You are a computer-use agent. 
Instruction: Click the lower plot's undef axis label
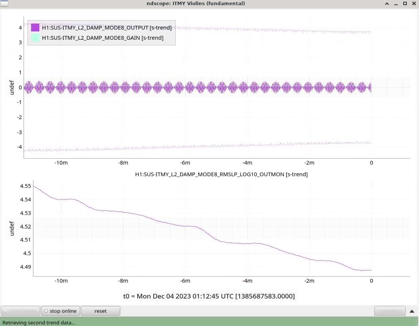[x=11, y=229]
